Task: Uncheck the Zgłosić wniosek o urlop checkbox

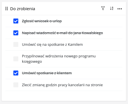Action: 16,21
